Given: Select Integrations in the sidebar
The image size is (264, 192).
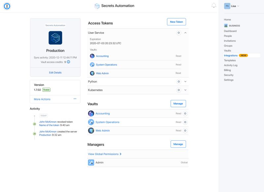Looking at the screenshot, I should (x=231, y=56).
